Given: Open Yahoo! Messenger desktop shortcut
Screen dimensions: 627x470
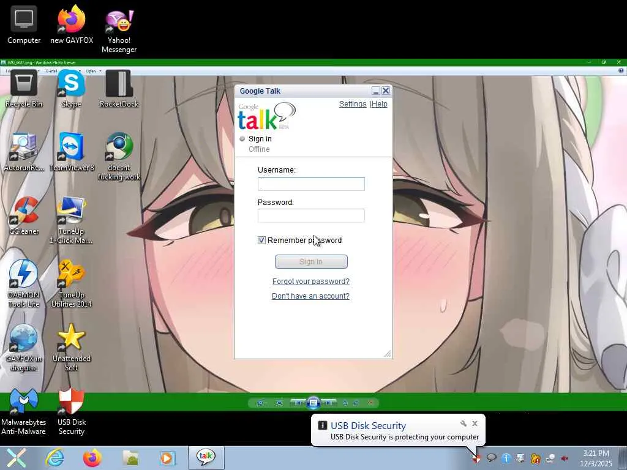Looking at the screenshot, I should pos(119,30).
